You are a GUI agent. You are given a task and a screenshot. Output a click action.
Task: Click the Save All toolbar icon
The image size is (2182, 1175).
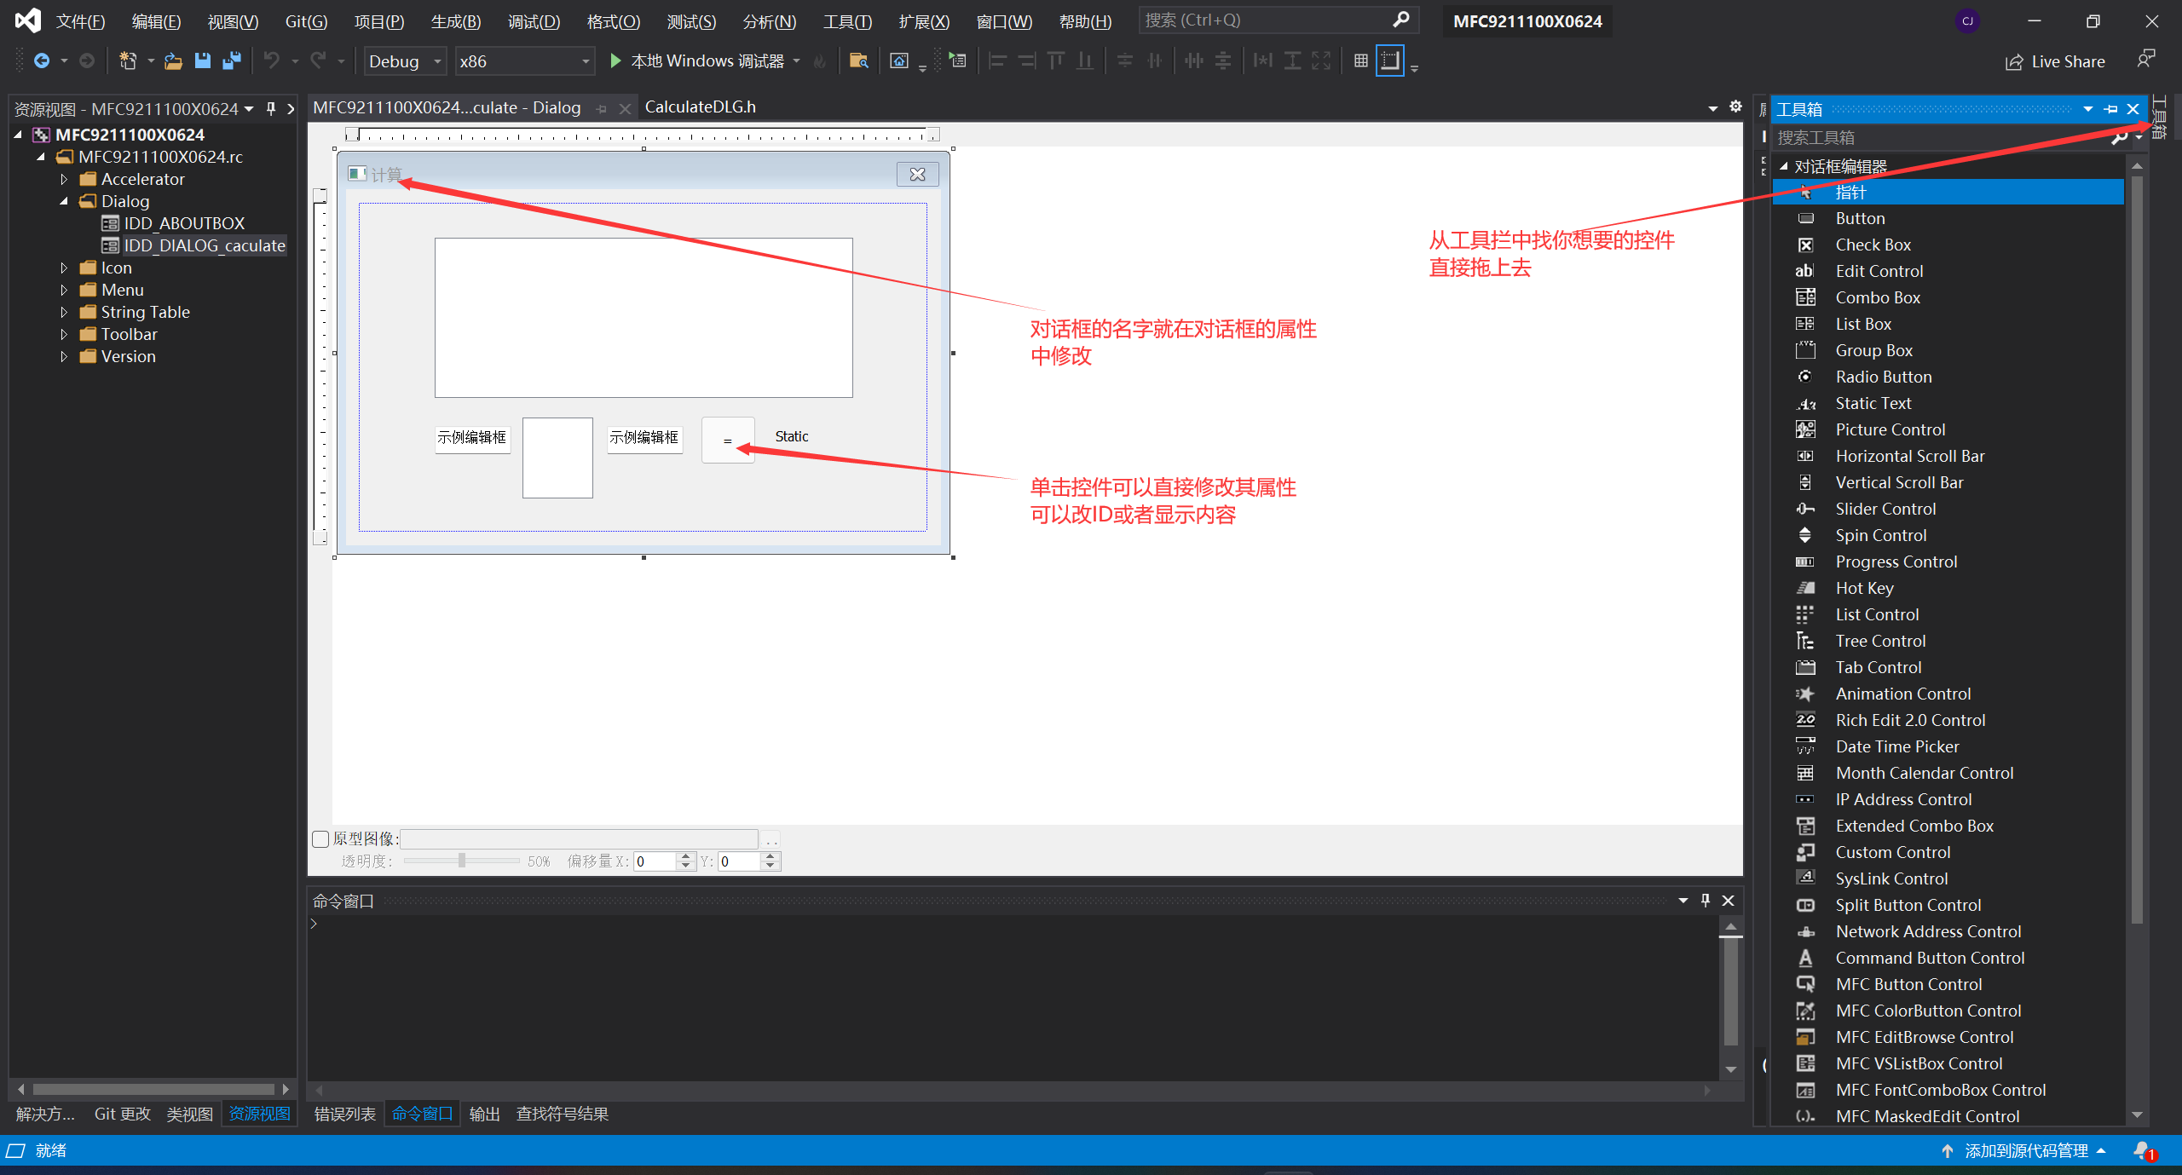pos(231,60)
